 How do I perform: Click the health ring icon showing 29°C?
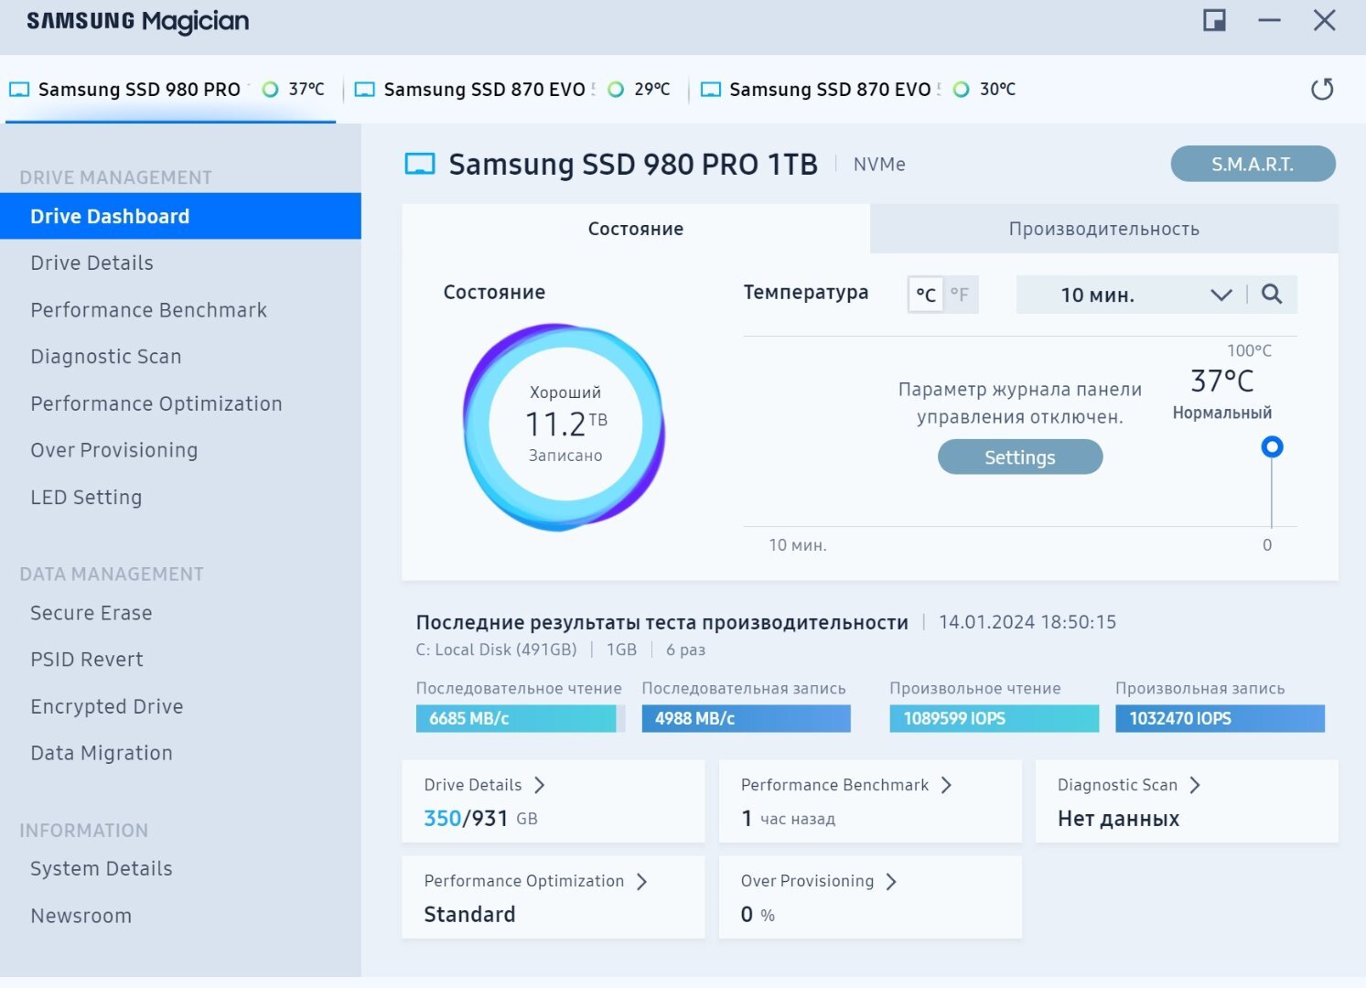tap(616, 90)
